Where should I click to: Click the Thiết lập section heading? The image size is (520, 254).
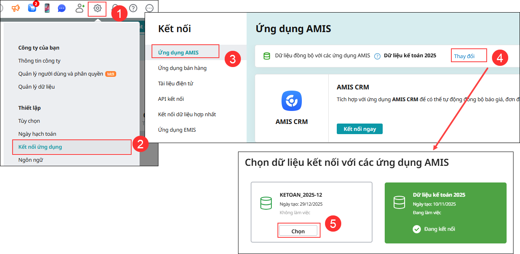pos(29,108)
